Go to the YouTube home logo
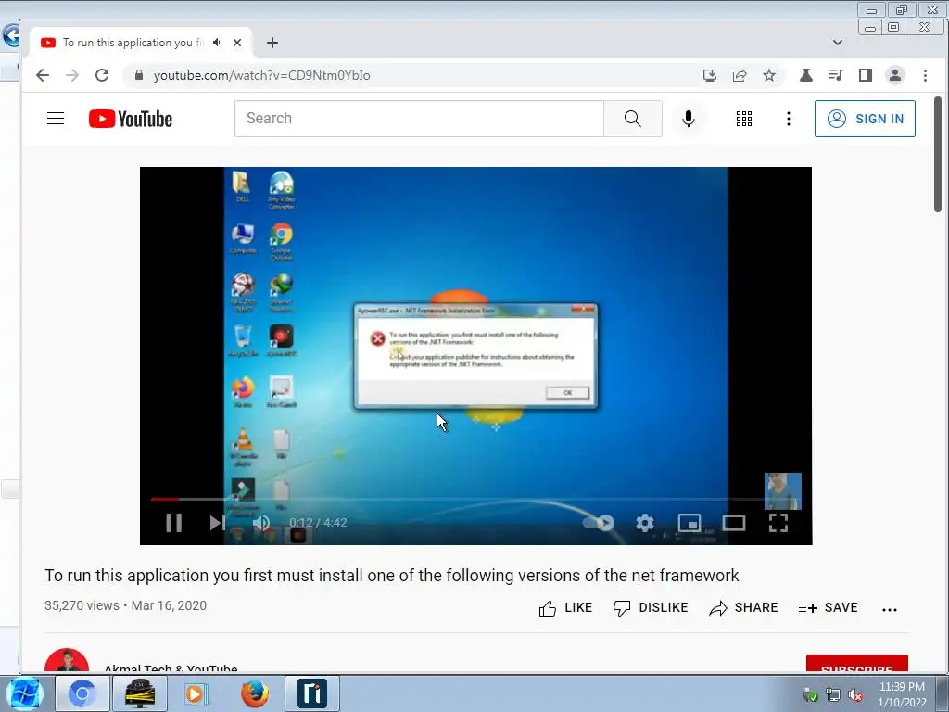Image resolution: width=949 pixels, height=712 pixels. point(130,119)
